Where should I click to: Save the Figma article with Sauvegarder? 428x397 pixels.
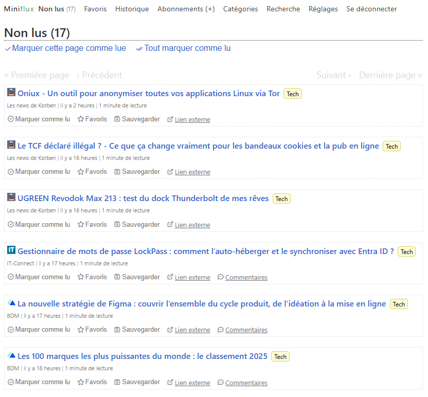137,330
